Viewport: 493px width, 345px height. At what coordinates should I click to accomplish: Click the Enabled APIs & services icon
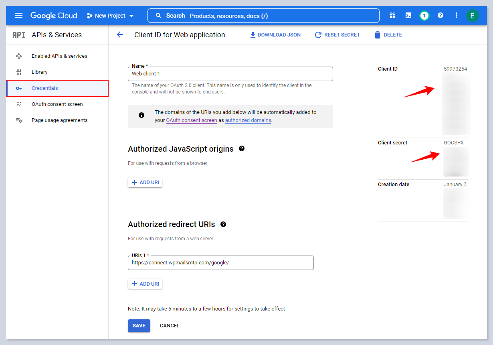pyautogui.click(x=19, y=56)
